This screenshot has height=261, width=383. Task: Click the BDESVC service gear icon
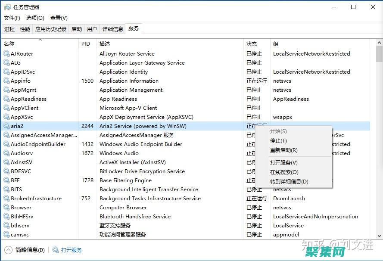click(6, 171)
